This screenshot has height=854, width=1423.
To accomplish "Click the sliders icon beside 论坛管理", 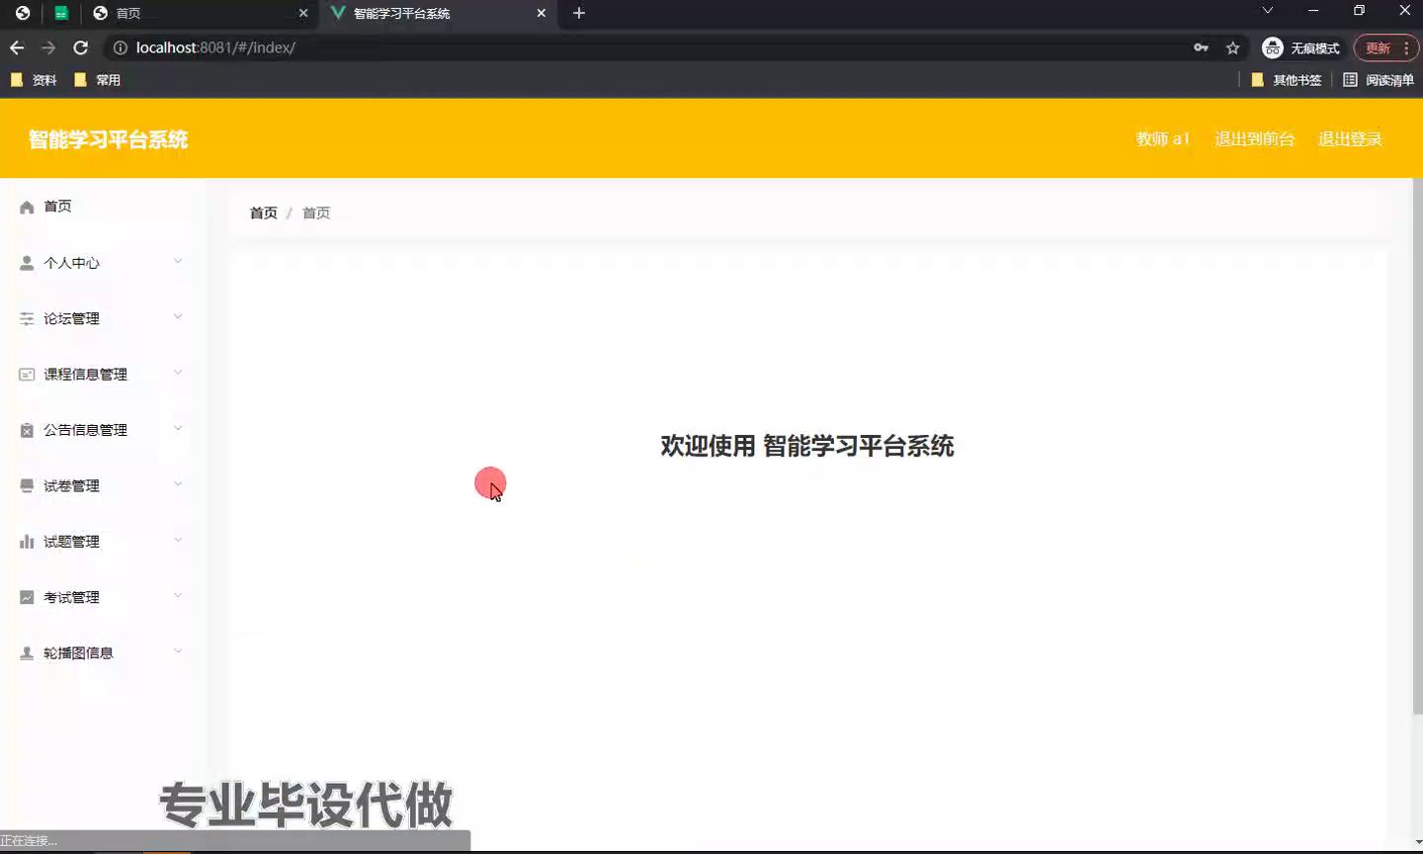I will click(x=27, y=318).
